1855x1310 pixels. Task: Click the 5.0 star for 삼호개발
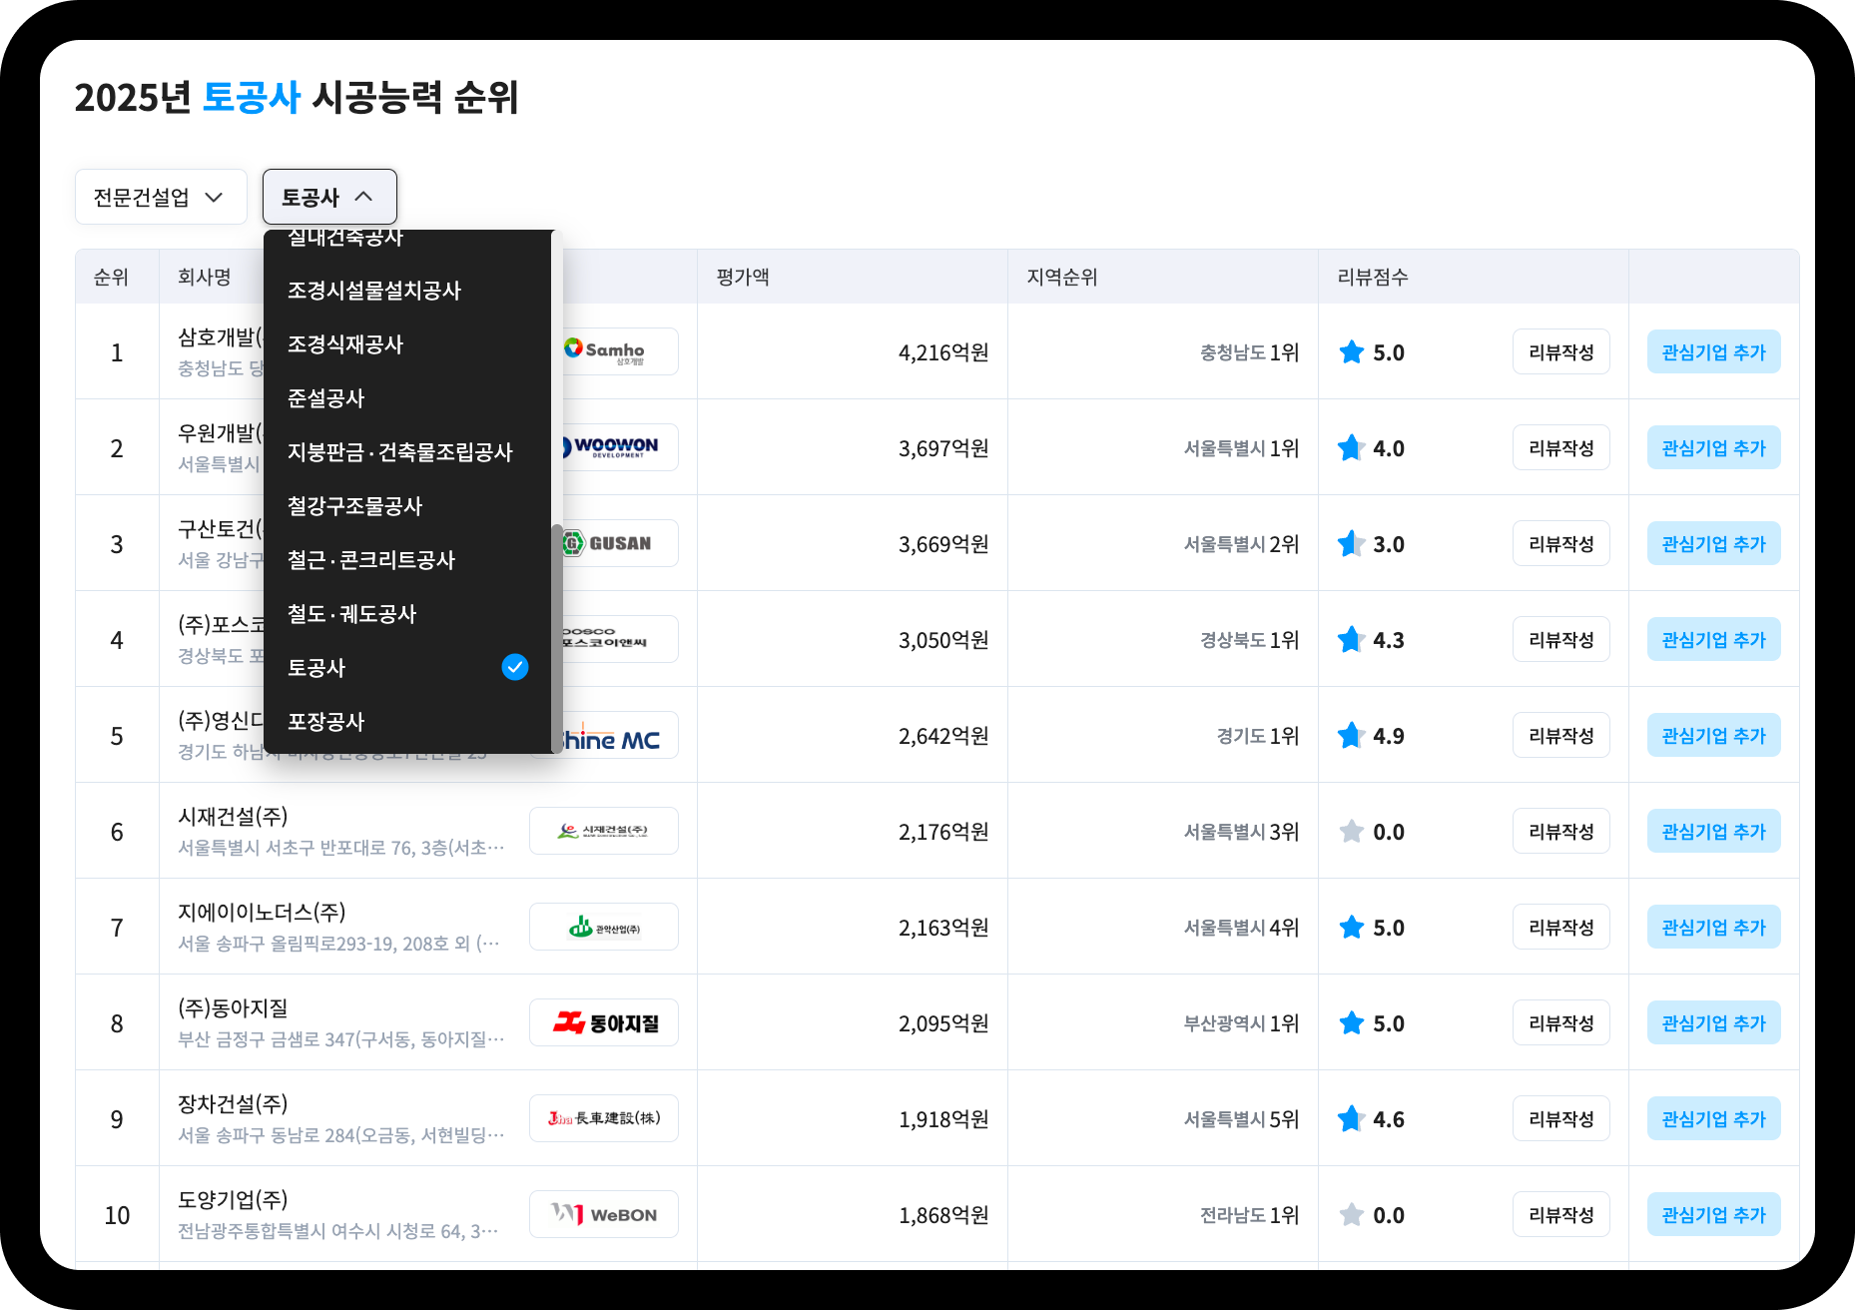click(1352, 352)
